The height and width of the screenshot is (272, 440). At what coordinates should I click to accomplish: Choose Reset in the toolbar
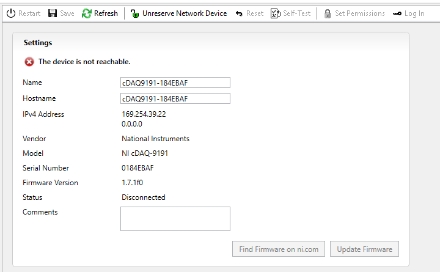pyautogui.click(x=255, y=13)
